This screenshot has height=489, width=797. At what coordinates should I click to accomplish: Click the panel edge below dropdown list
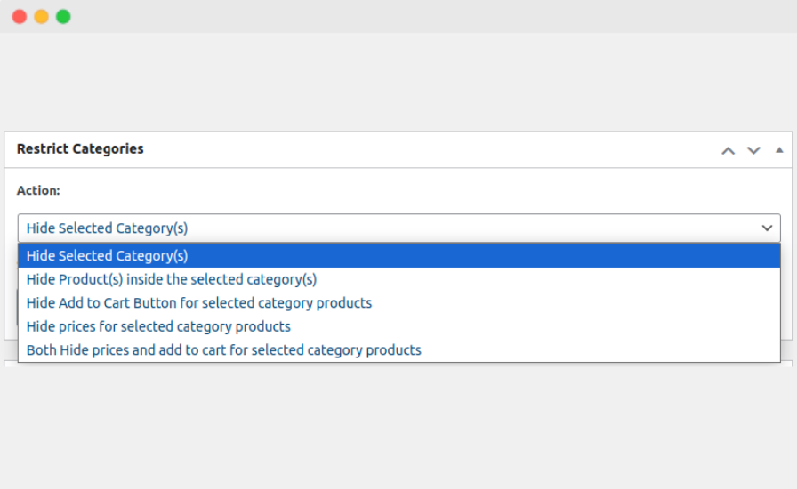click(400, 365)
